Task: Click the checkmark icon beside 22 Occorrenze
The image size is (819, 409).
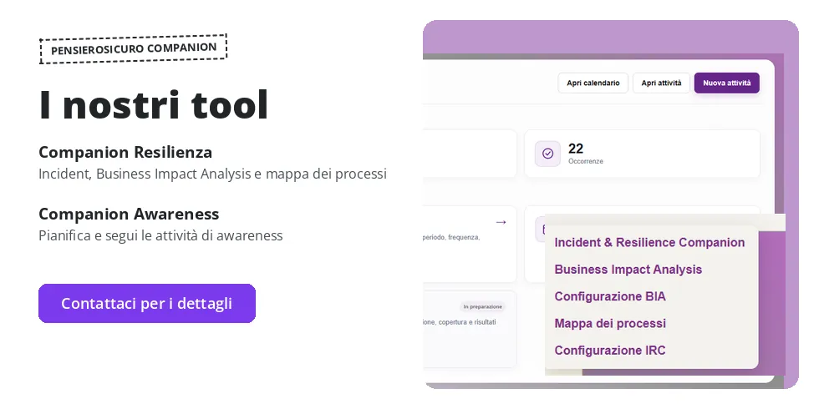Action: 547,154
